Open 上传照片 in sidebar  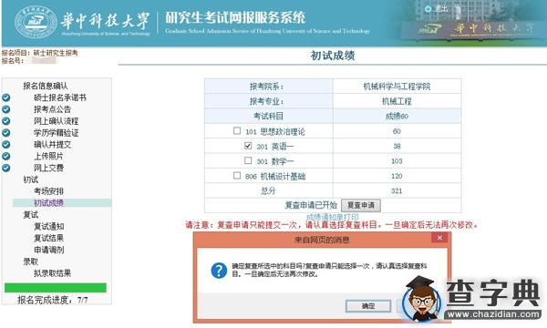(48, 156)
